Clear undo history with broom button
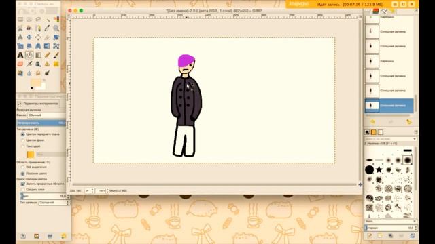Viewport: 435px width, 244px height. [x=408, y=122]
